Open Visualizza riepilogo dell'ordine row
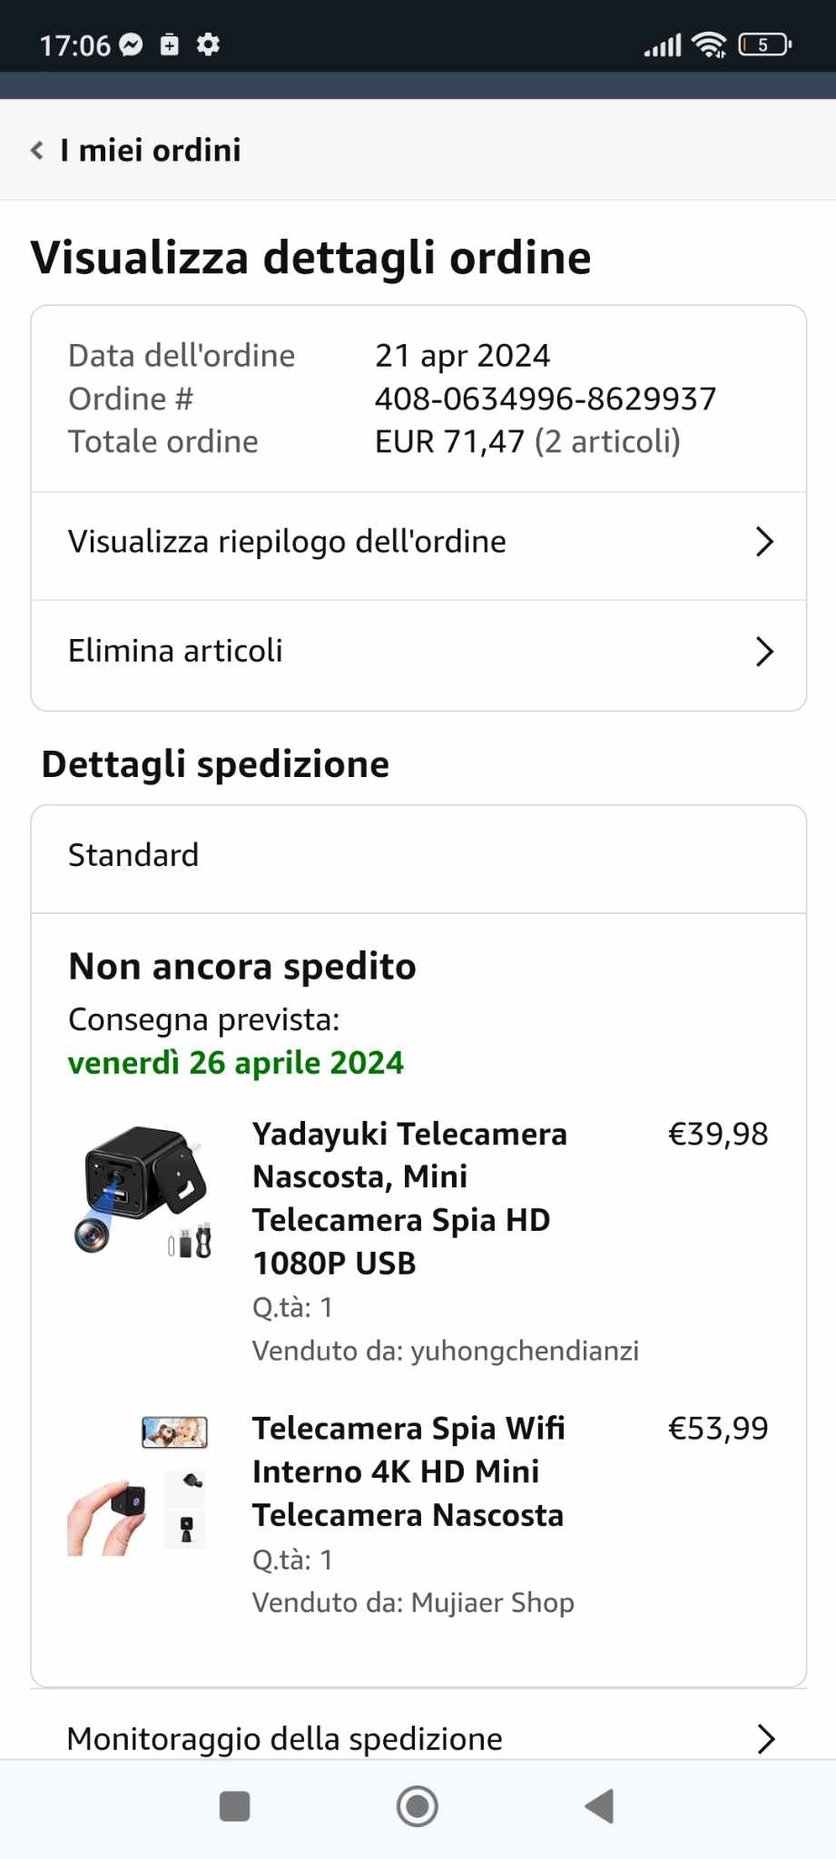This screenshot has height=1859, width=836. [287, 542]
